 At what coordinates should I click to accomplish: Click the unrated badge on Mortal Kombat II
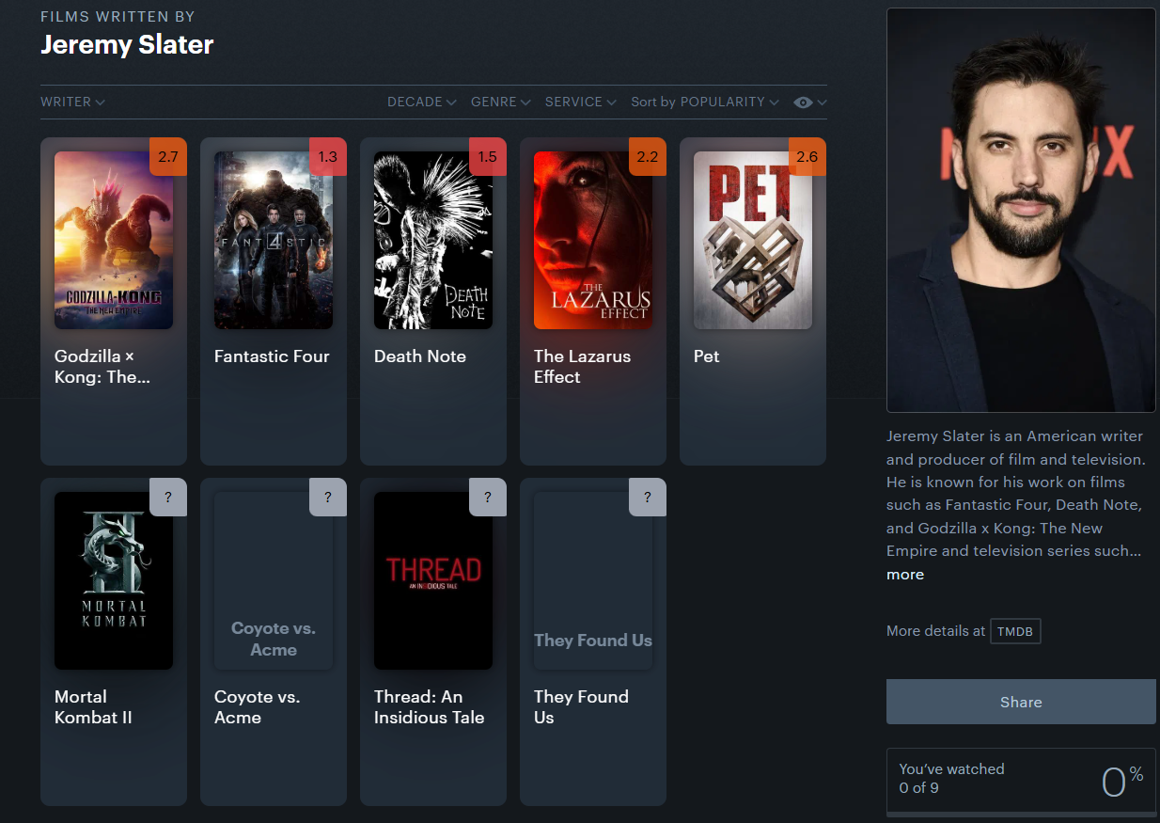168,498
